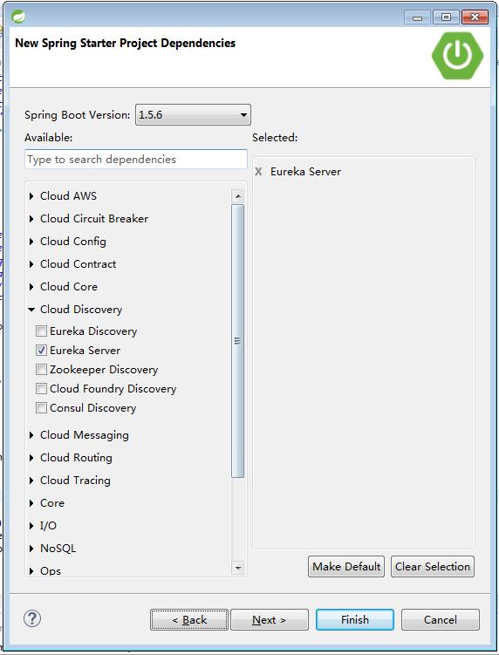Expand the Cloud Circuit Breaker category
This screenshot has height=655, width=499.
point(31,218)
